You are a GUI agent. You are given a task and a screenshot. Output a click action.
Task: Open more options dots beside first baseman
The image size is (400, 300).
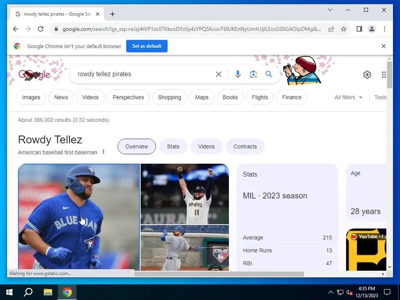coord(103,152)
